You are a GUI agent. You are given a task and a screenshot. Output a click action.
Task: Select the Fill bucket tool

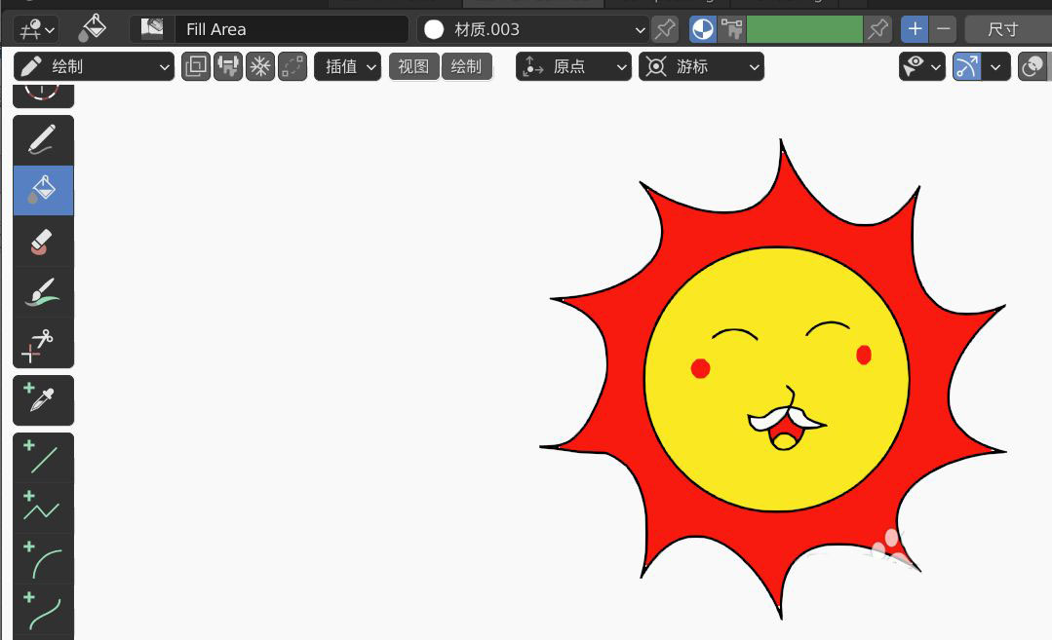click(x=43, y=190)
